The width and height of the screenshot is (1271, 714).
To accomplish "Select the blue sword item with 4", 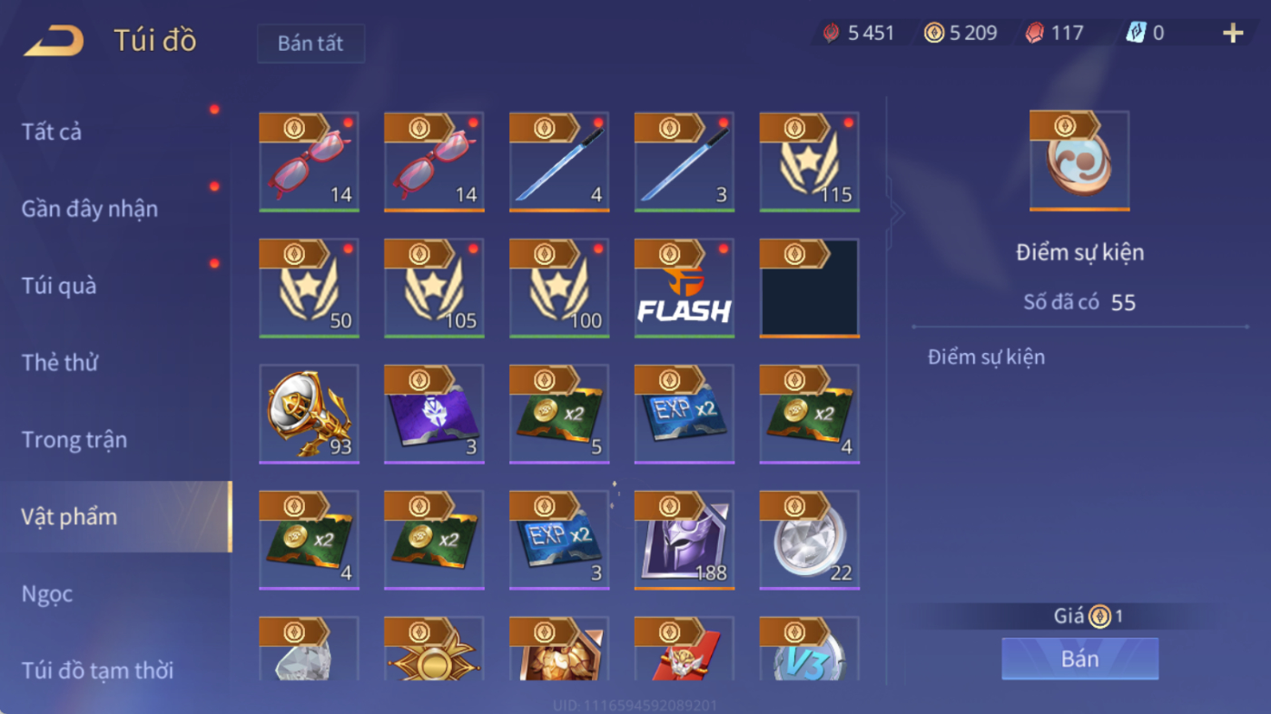I will tap(559, 162).
